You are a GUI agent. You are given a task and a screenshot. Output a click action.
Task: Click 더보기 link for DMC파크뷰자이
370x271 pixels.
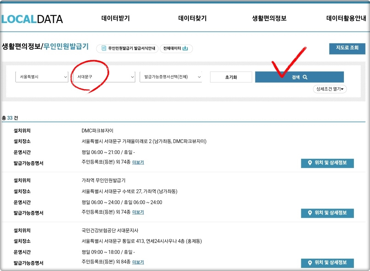[138, 162]
